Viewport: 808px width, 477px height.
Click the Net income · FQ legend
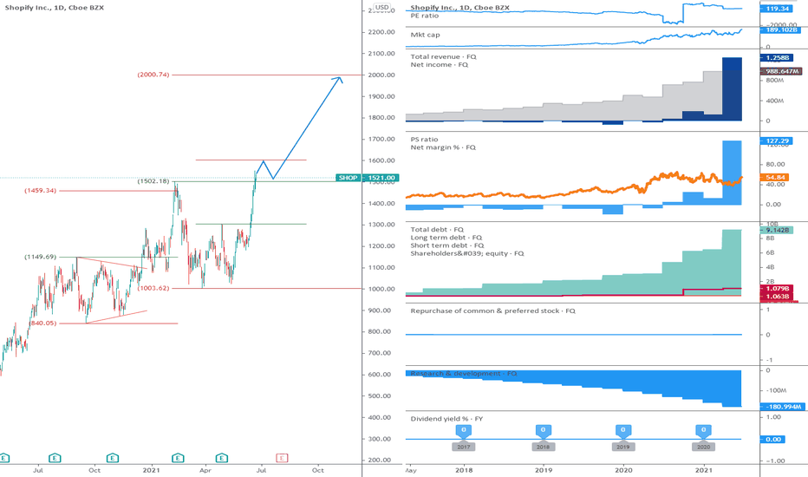coord(439,65)
